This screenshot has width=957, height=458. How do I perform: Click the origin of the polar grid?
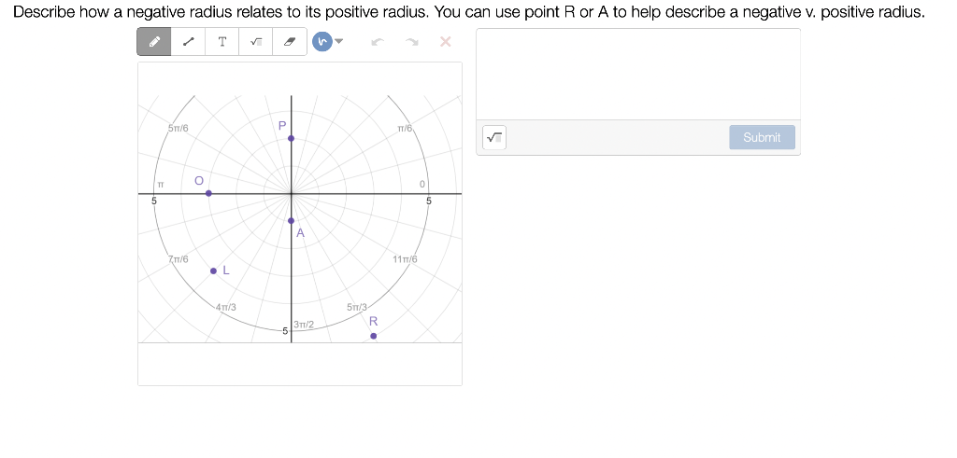click(292, 194)
